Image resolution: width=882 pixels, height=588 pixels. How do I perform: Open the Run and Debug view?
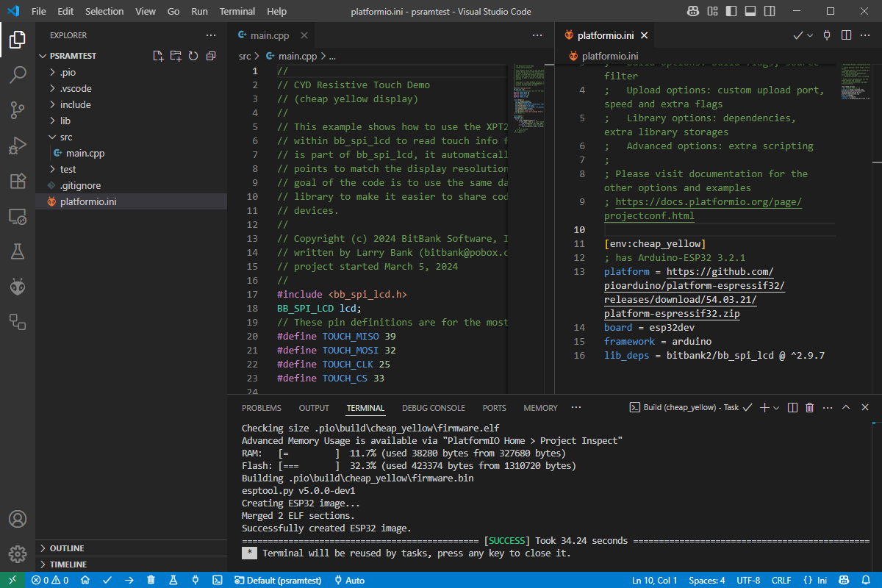click(x=18, y=146)
